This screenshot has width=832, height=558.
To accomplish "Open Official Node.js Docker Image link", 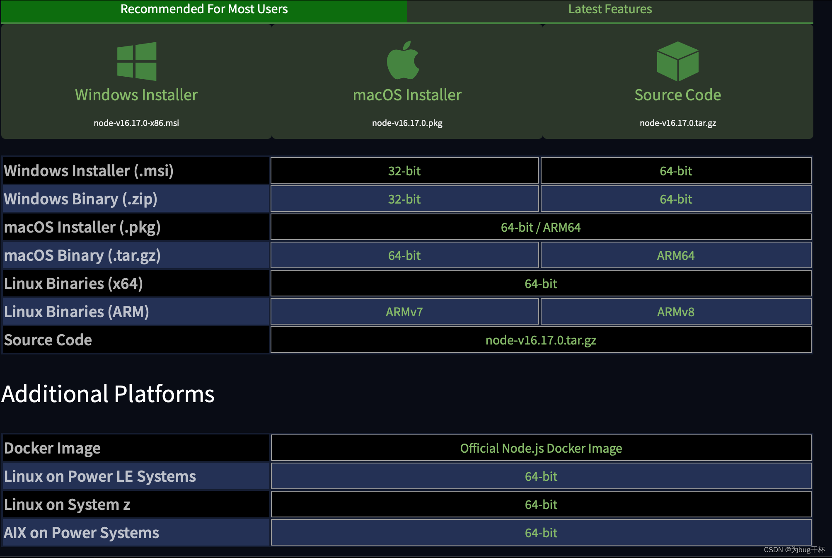I will [541, 448].
